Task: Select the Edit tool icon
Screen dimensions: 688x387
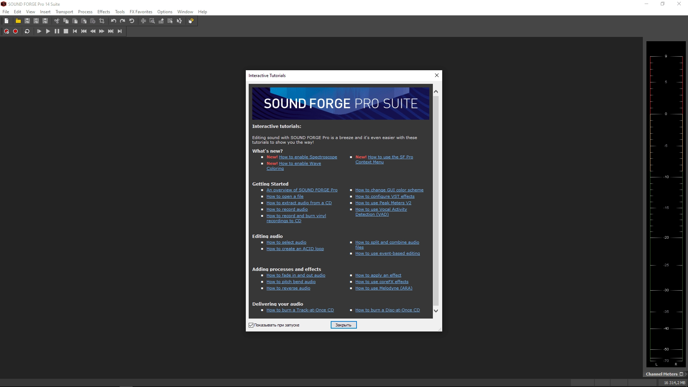Action: click(143, 21)
